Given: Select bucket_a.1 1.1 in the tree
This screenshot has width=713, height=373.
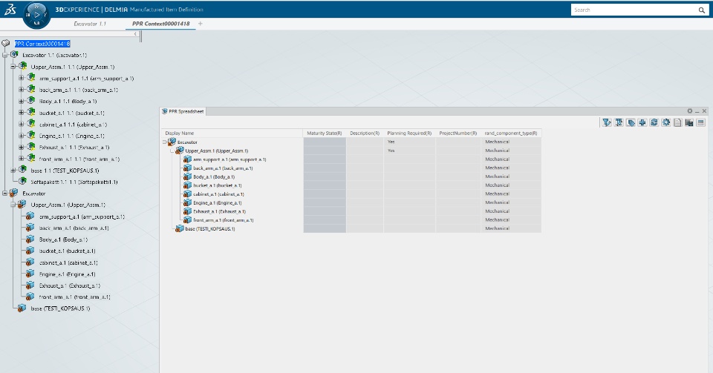Looking at the screenshot, I should pyautogui.click(x=72, y=113).
